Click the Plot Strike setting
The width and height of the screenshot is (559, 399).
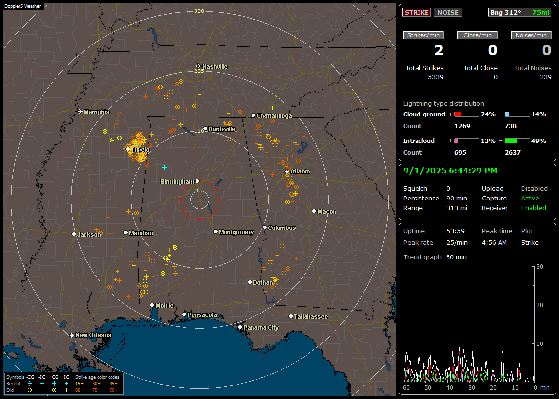530,242
